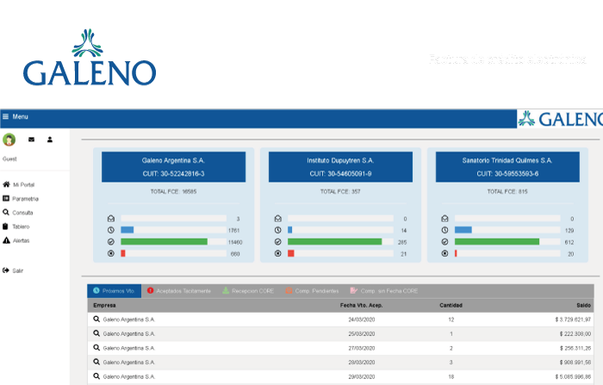Click the magnifier icon on the 25/03/2020 row
Image resolution: width=603 pixels, height=385 pixels.
coord(96,333)
